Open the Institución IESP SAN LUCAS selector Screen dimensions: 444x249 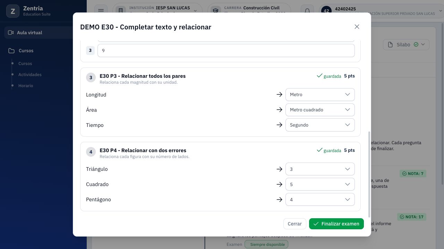coord(158,11)
